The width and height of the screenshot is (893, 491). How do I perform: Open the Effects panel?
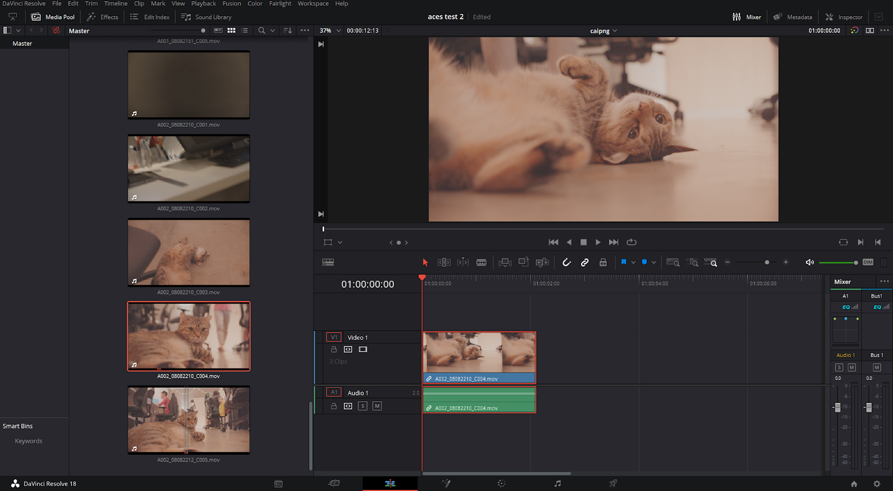103,17
